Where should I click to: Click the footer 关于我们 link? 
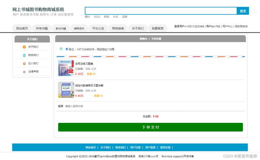click(x=106, y=148)
